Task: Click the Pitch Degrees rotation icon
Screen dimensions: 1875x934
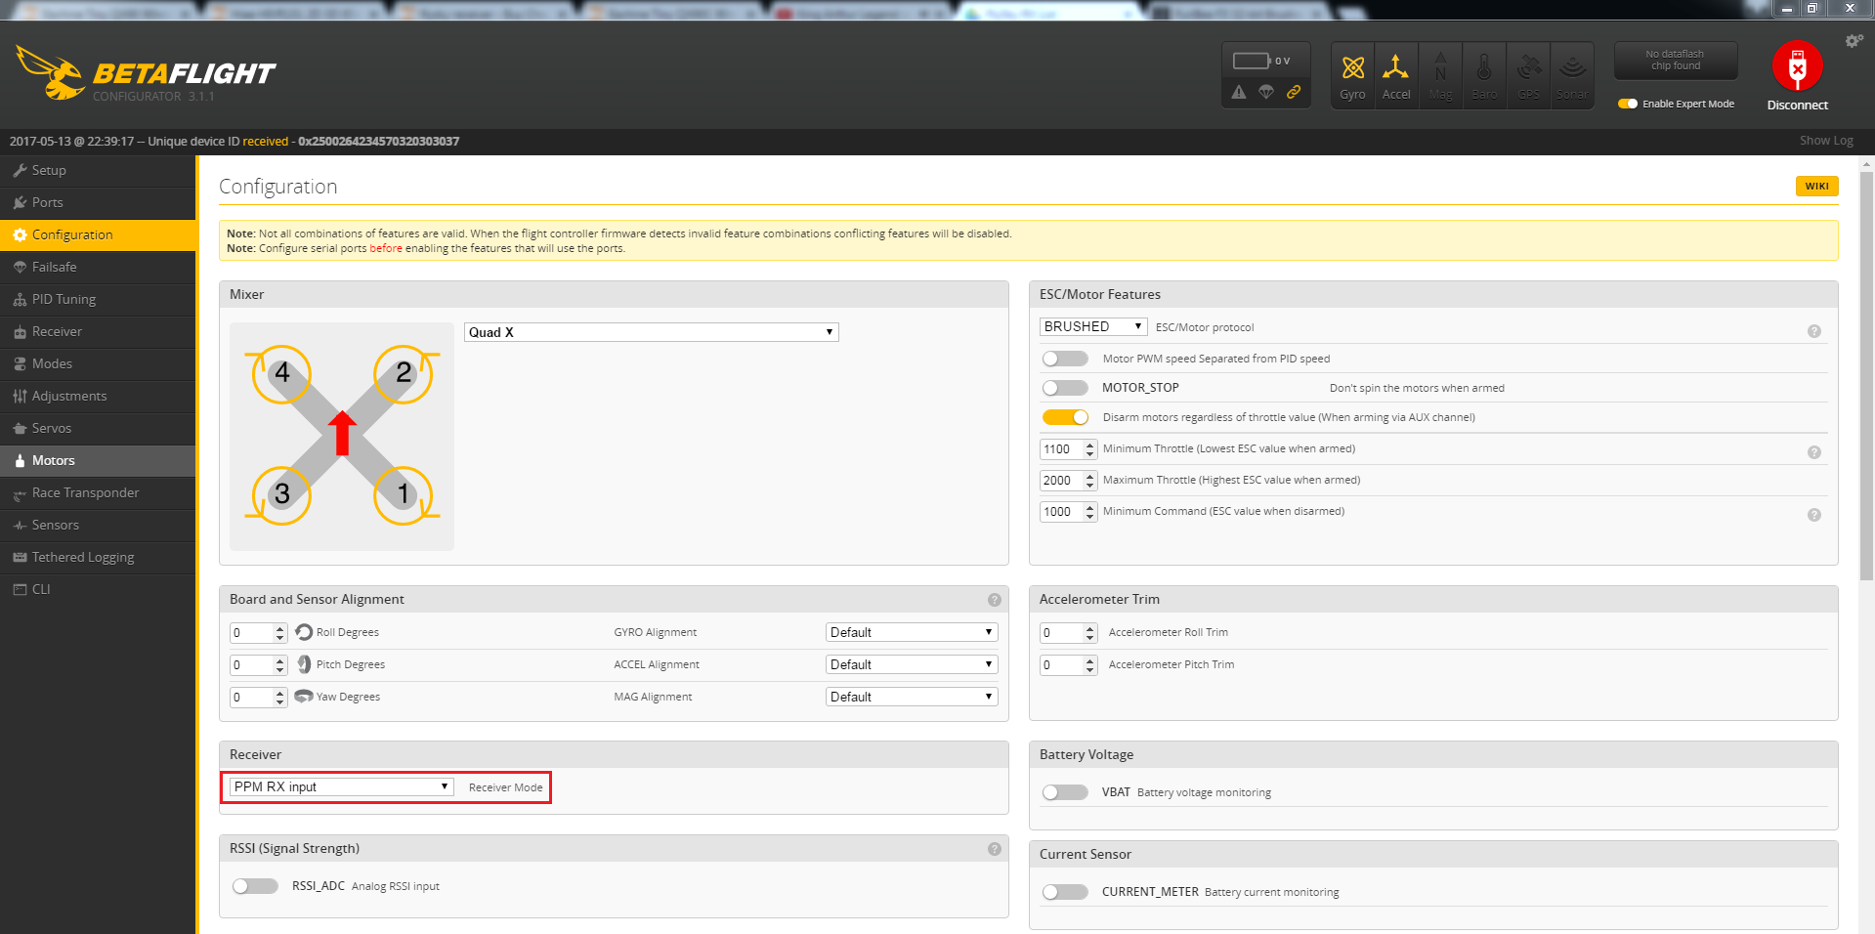Action: [304, 664]
